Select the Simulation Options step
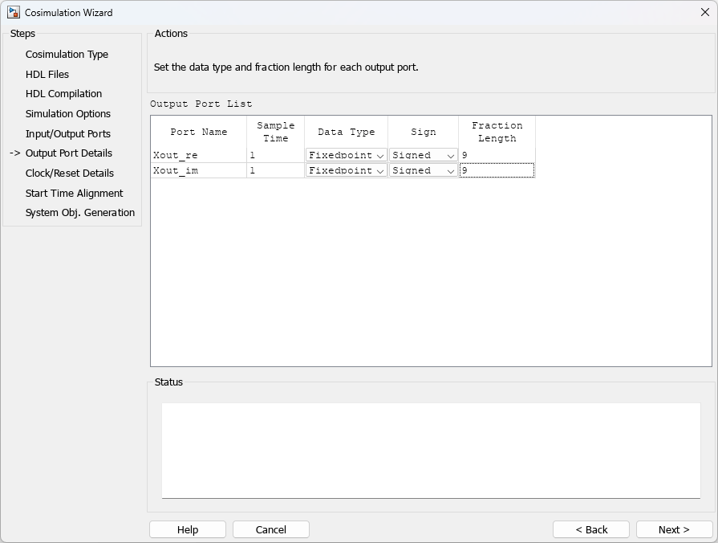The height and width of the screenshot is (543, 718). 66,113
